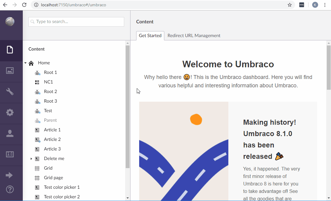
Task: Switch to the Redirect URL Management tab
Action: pyautogui.click(x=194, y=36)
